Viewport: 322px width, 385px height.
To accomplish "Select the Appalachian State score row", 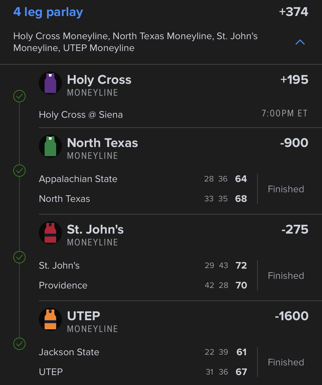I will coord(143,179).
